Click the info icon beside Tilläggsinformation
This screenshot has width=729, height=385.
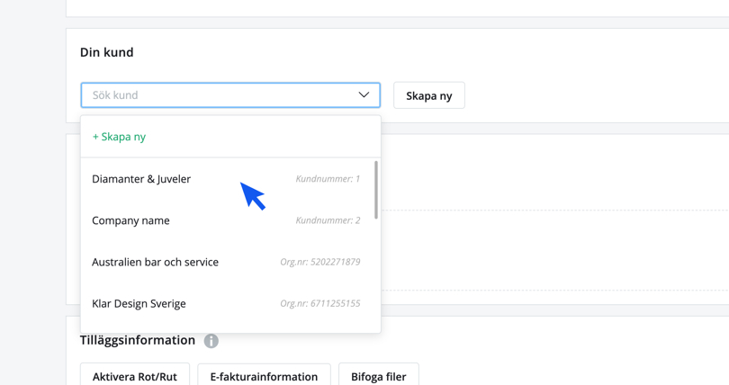[211, 341]
